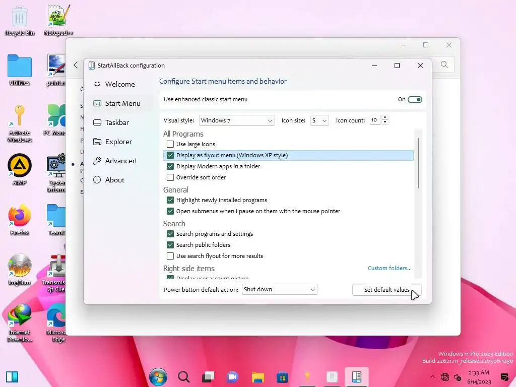Viewport: 516px width, 387px height.
Task: Open the paint.net desktop shortcut
Action: (x=56, y=70)
